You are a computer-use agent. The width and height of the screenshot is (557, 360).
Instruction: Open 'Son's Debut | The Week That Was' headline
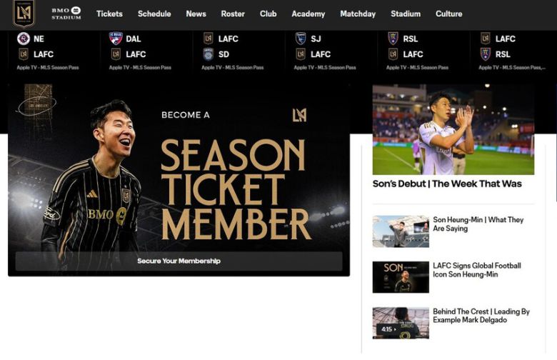tap(447, 184)
